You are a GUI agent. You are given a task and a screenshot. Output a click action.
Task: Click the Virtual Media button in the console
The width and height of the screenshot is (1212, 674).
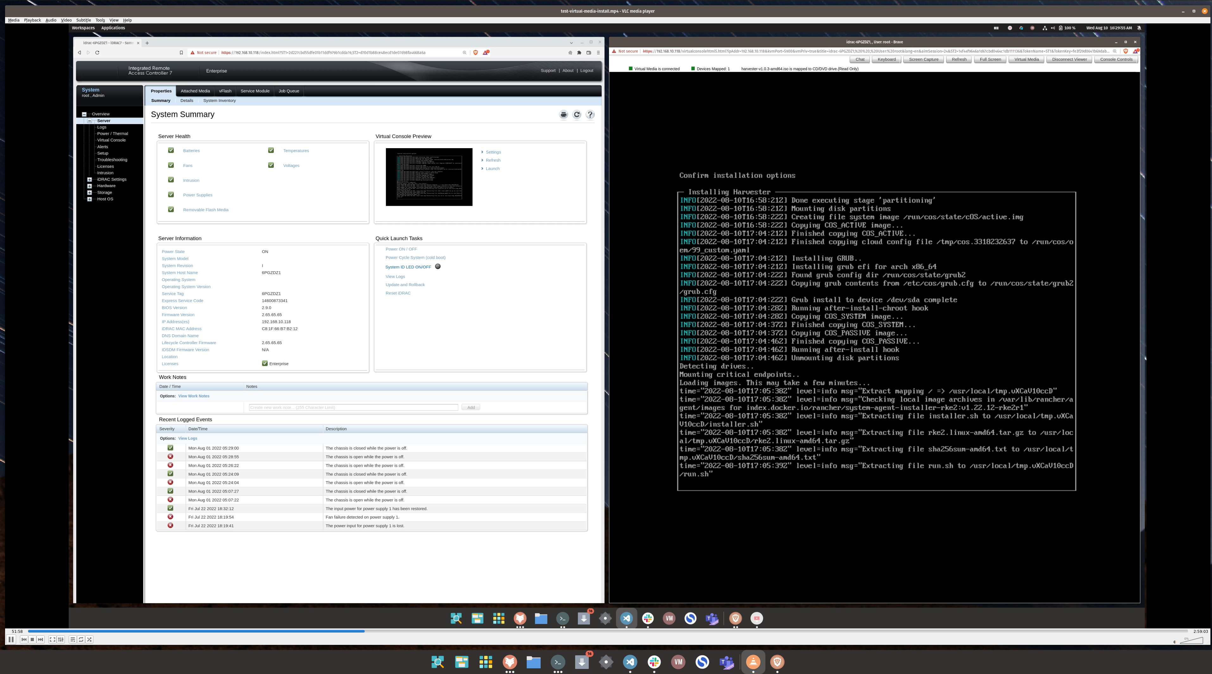pos(1026,59)
